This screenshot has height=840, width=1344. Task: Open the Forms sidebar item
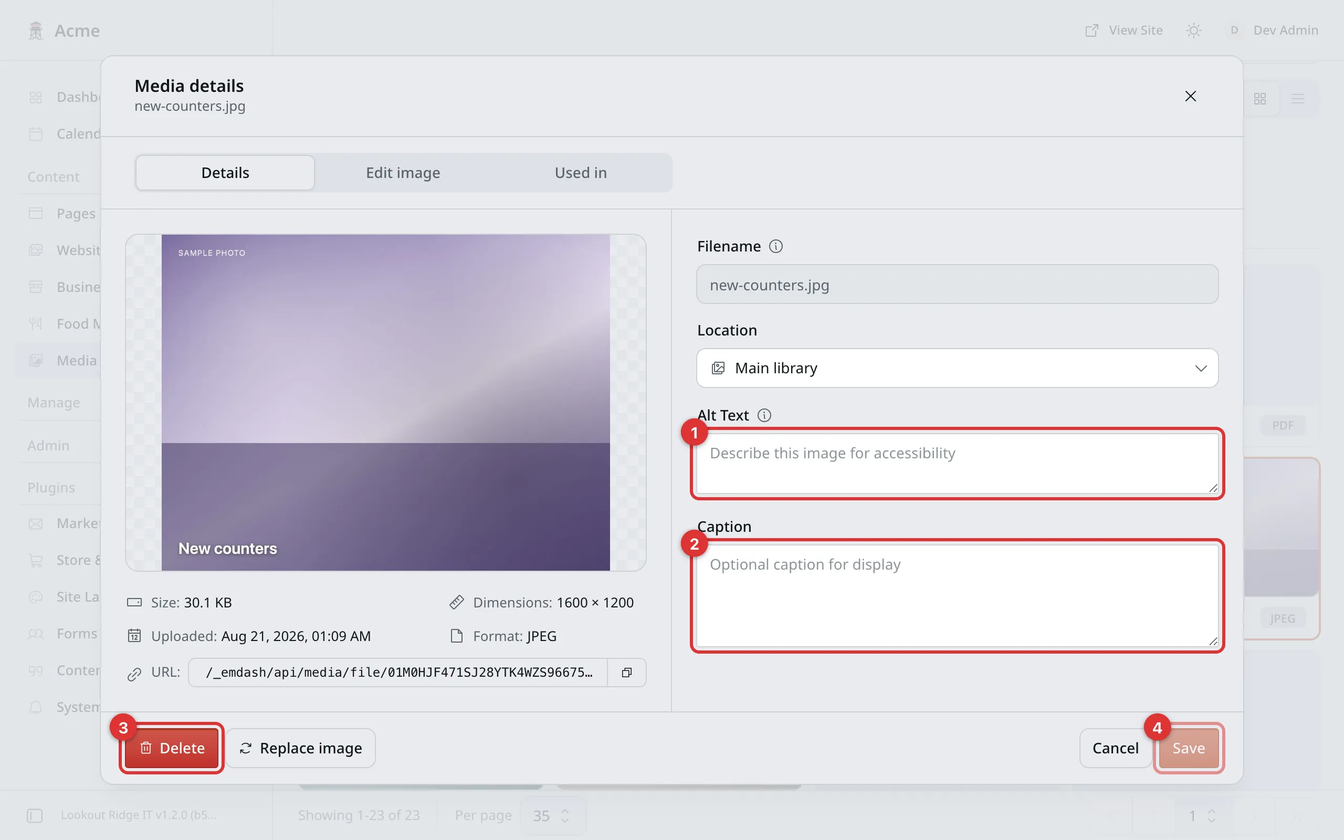[x=59, y=633]
